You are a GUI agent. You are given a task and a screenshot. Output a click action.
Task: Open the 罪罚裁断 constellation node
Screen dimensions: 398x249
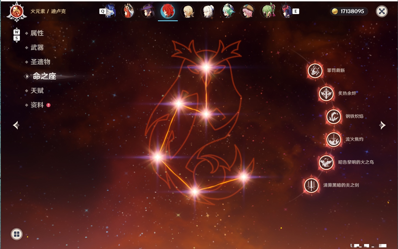pyautogui.click(x=315, y=70)
